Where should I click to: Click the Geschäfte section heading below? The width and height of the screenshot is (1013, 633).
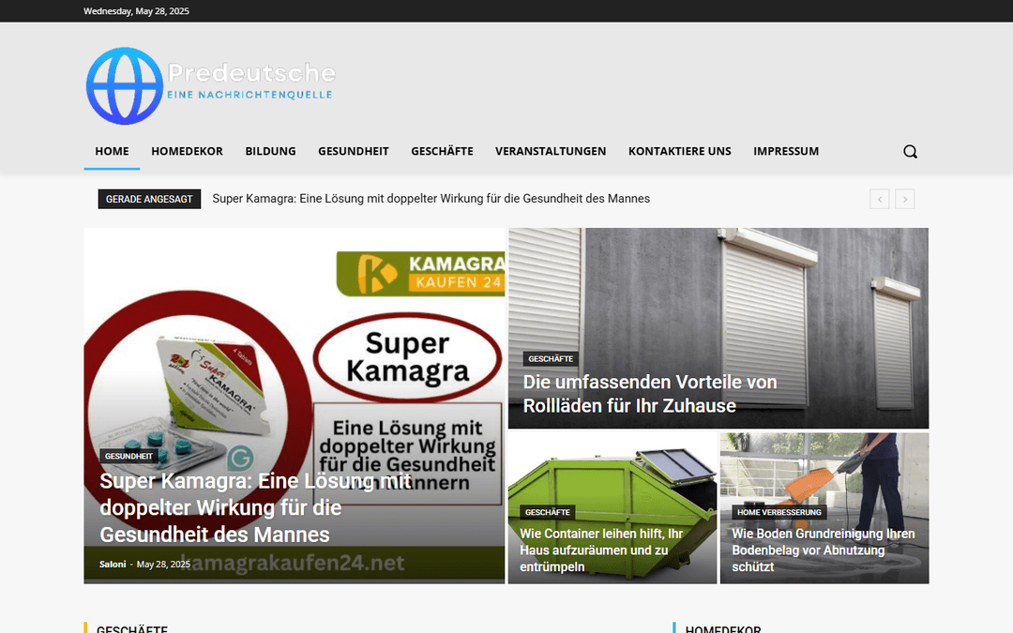point(132,628)
